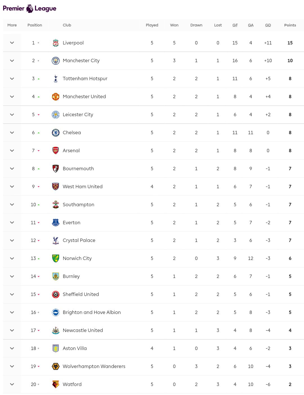Open Brighton and Hove Albion club page
This screenshot has width=304, height=395.
point(91,312)
